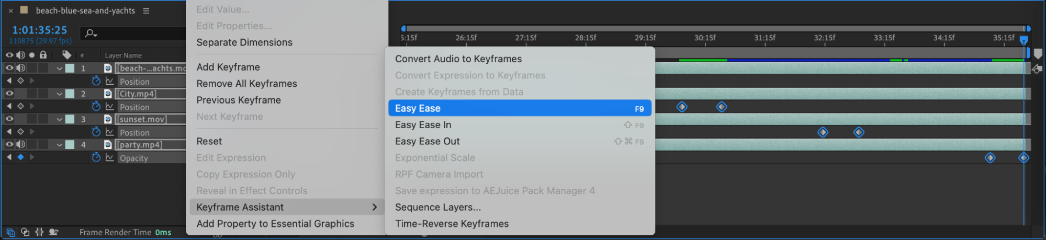1046x240 pixels.
Task: Go to previous keyframe arrow for Opacity
Action: (9, 157)
